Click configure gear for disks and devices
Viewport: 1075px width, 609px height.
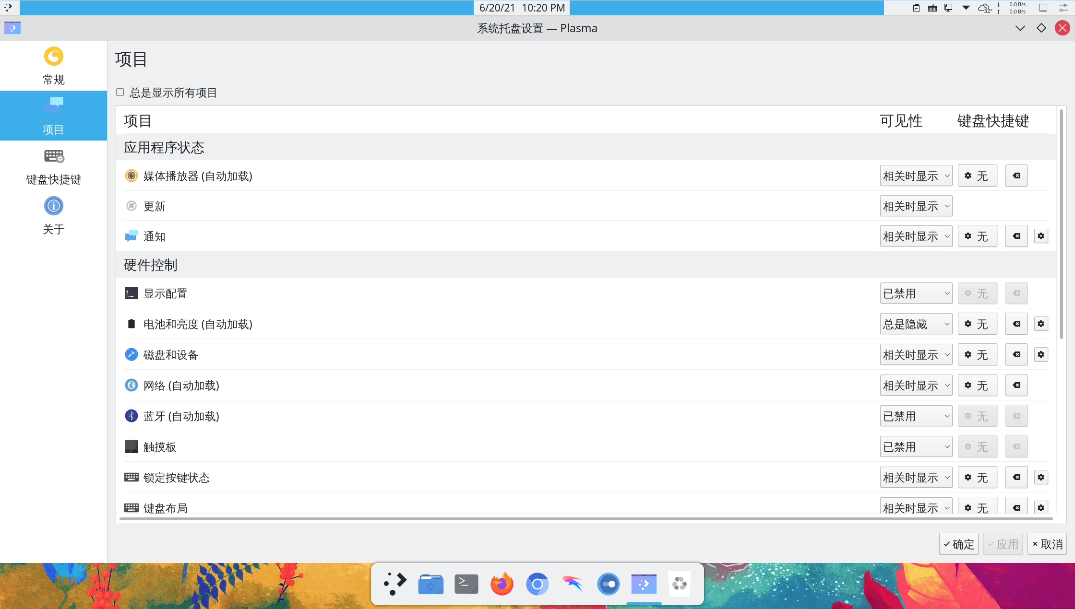1040,354
